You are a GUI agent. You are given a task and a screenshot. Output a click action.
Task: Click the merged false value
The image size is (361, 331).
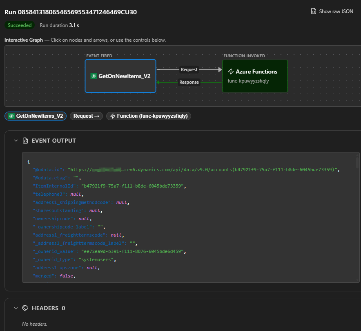(67, 276)
